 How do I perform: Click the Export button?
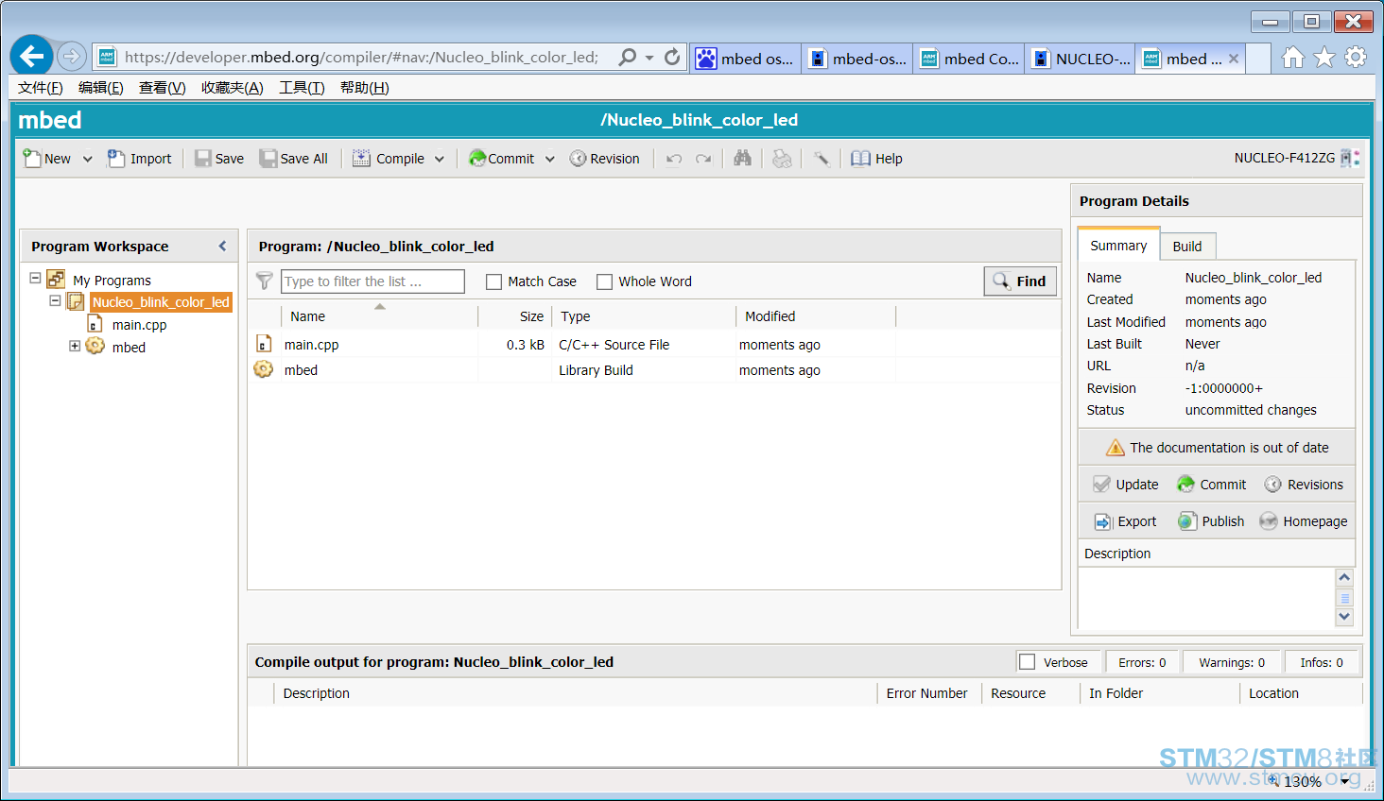pos(1125,521)
